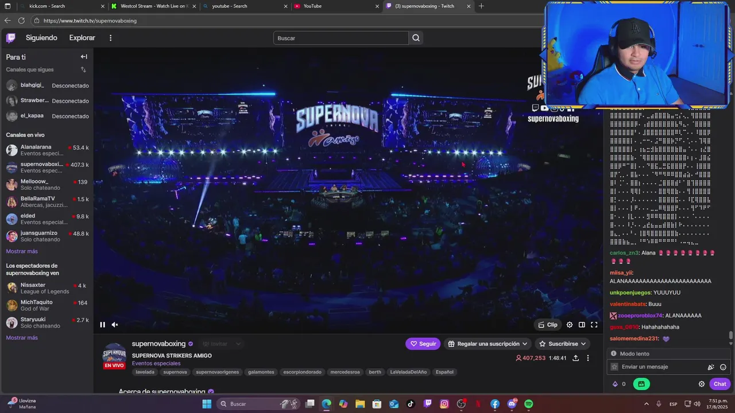This screenshot has height=413, width=735.
Task: Open Spotify from taskbar
Action: click(528, 404)
